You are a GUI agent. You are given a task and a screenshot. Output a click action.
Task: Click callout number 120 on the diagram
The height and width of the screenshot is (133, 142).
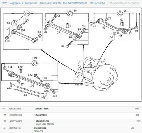pos(20,67)
